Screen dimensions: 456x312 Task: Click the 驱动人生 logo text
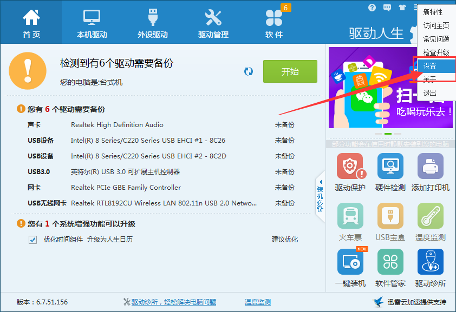click(376, 34)
